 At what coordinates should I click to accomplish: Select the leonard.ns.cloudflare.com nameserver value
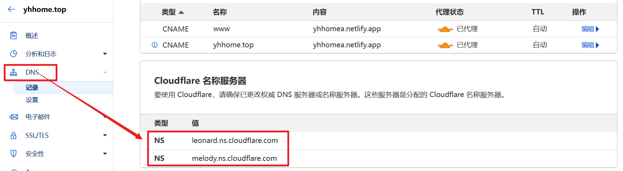point(235,141)
